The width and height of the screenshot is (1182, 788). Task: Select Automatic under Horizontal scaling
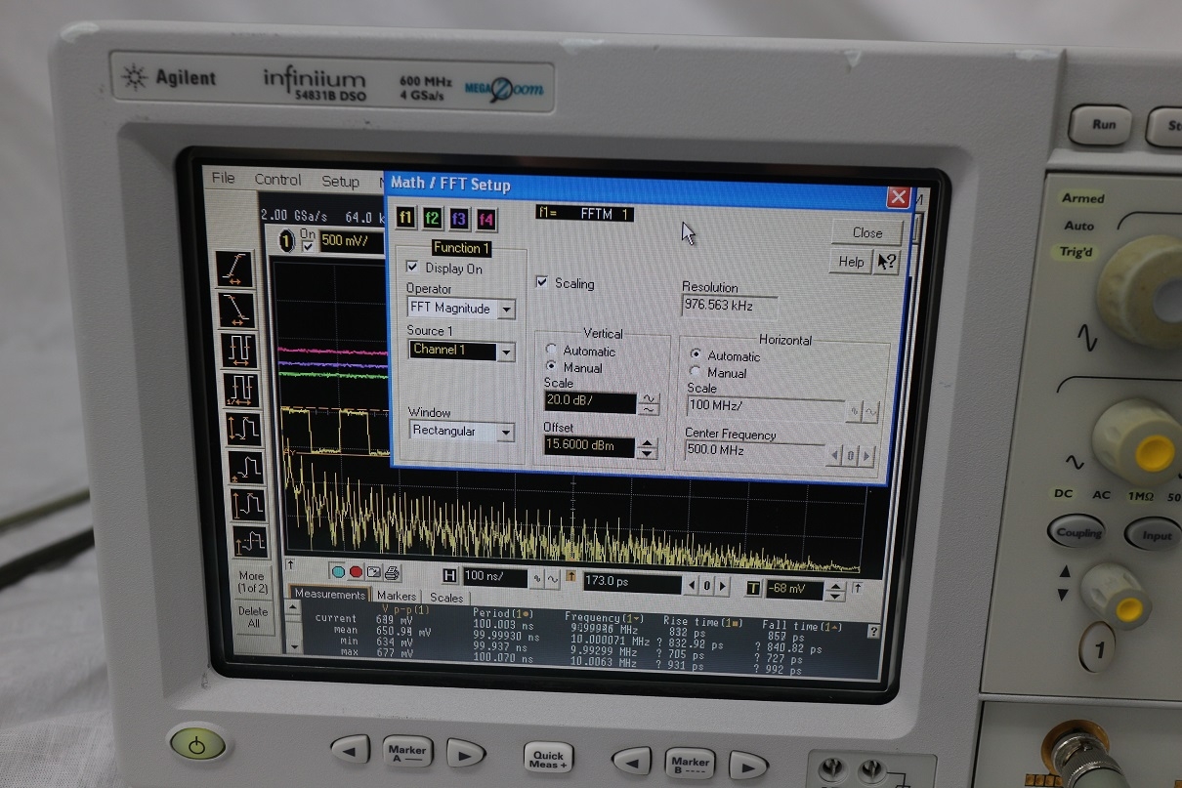[x=696, y=354]
